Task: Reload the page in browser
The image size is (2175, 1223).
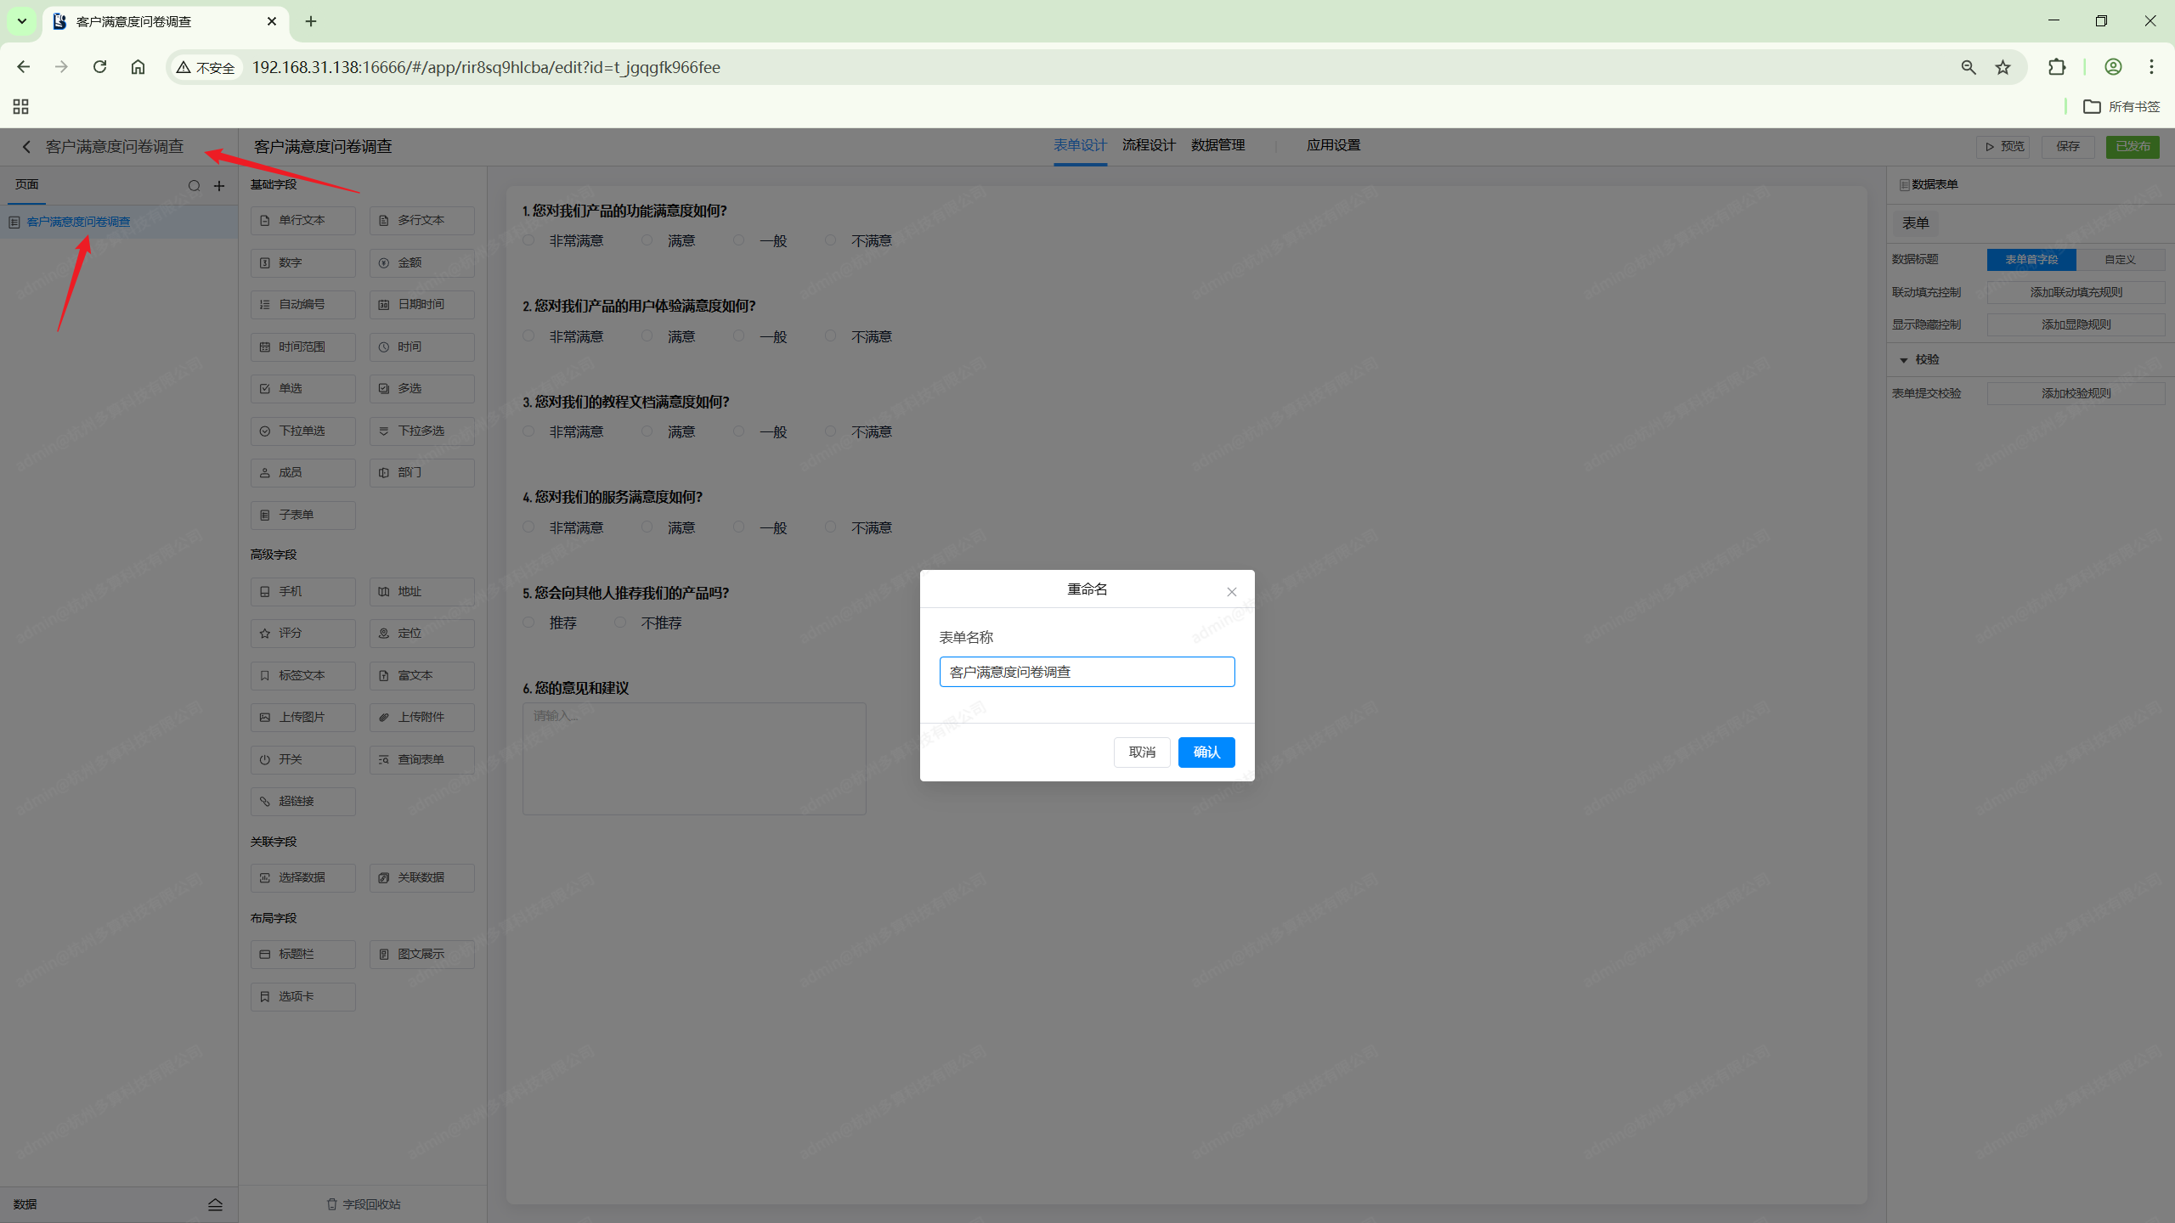Action: (99, 67)
